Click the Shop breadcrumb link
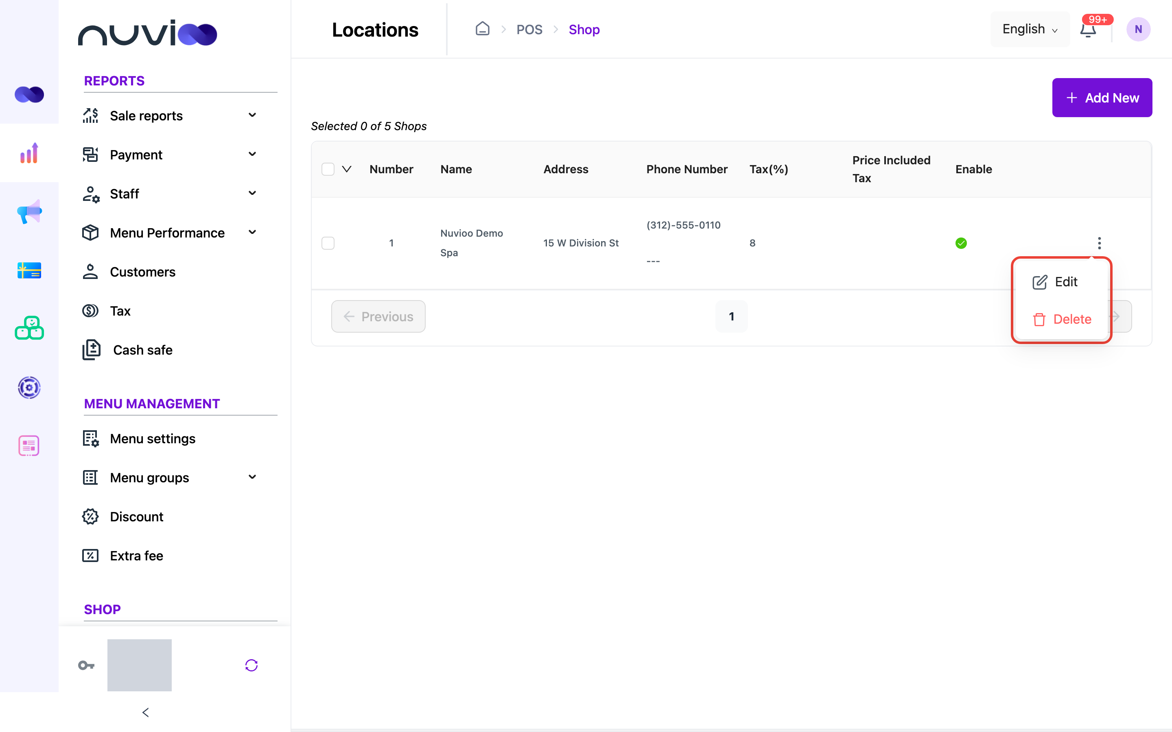Image resolution: width=1172 pixels, height=732 pixels. (584, 30)
